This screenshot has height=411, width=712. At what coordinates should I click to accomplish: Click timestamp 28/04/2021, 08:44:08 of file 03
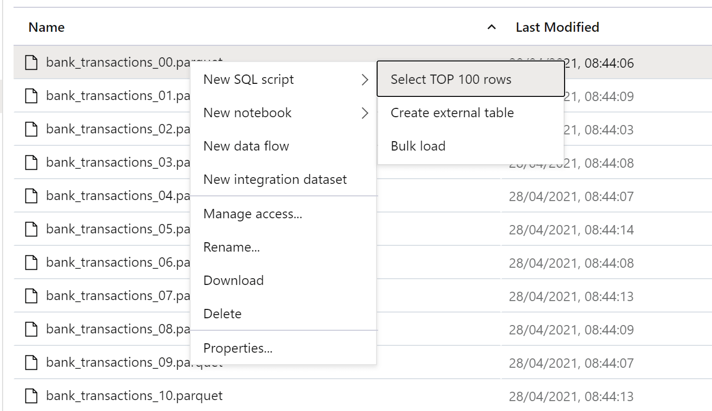pos(571,163)
